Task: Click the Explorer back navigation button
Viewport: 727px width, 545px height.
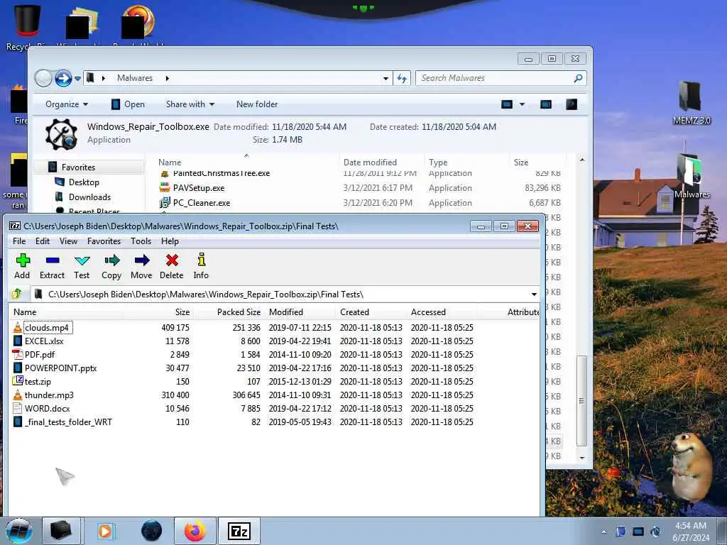Action: [x=43, y=78]
